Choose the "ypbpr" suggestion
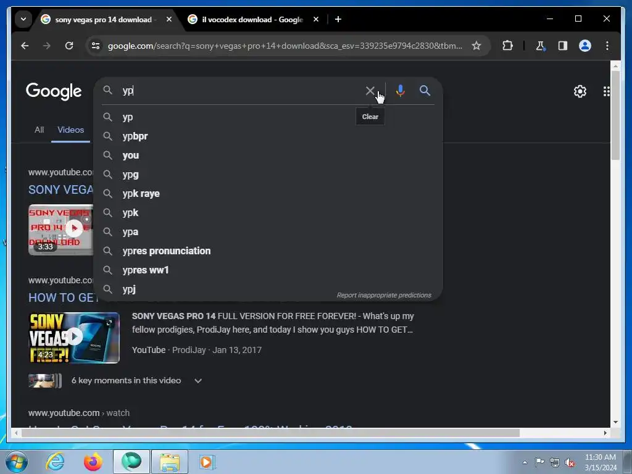This screenshot has height=474, width=632. point(268,136)
